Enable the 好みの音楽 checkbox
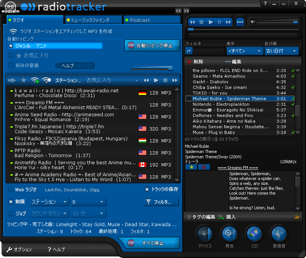 (x=11, y=65)
